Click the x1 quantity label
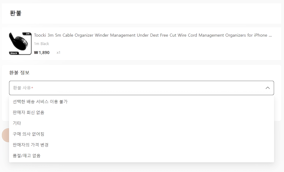Viewport: 284px width, 172px height. pyautogui.click(x=58, y=53)
